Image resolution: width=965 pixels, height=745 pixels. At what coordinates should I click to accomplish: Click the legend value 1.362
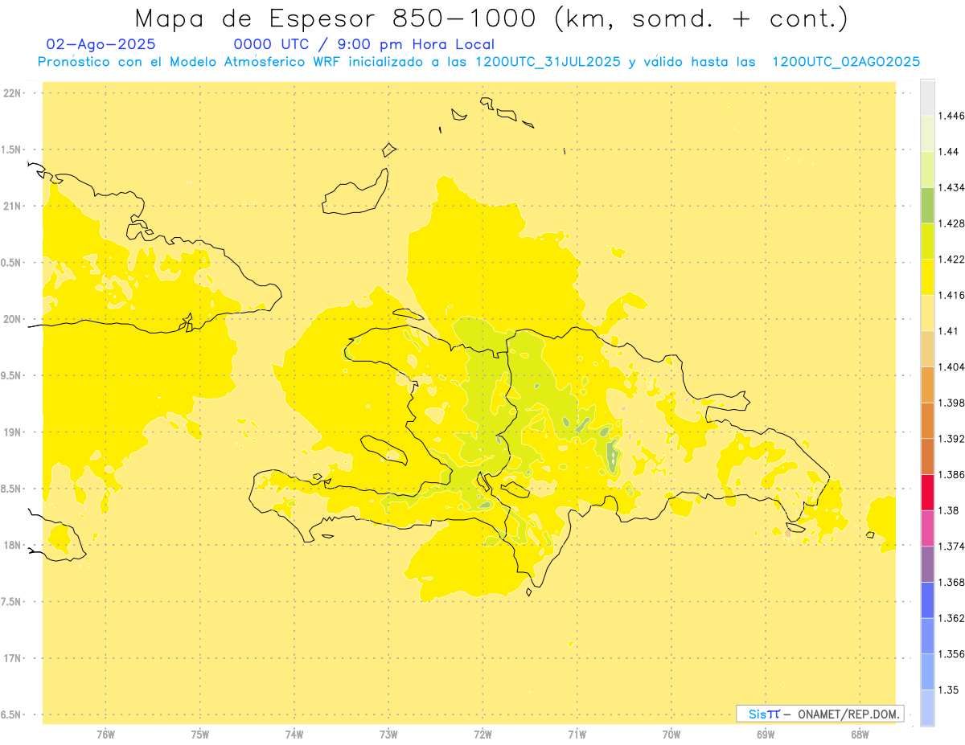[951, 618]
